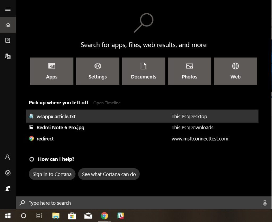Image resolution: width=272 pixels, height=222 pixels.
Task: Expand the hamburger menu
Action: [x=8, y=9]
